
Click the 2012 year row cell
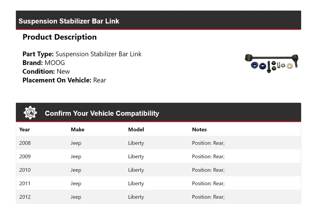[25, 197]
